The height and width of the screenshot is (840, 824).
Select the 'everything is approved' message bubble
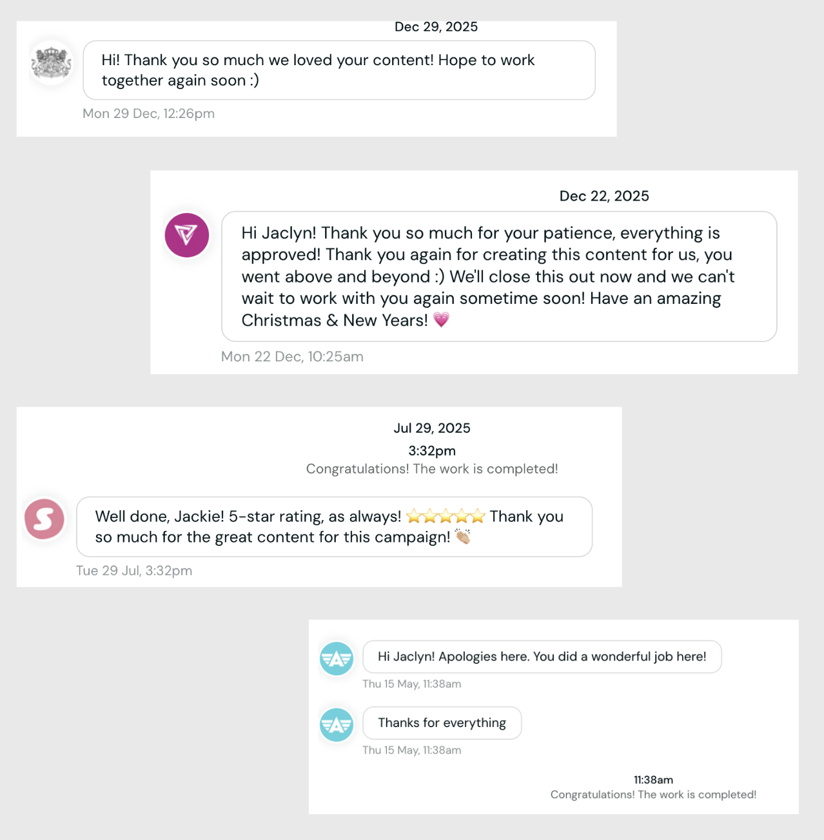click(x=499, y=276)
